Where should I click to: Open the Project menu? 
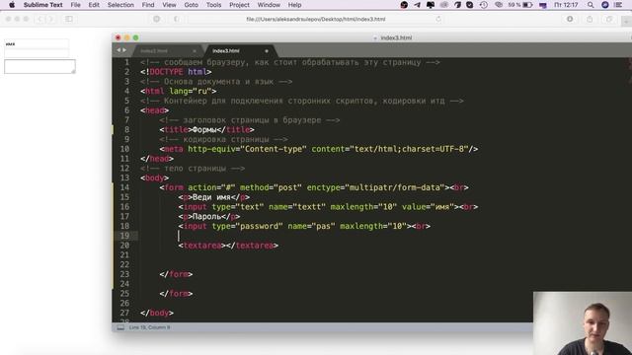[239, 5]
